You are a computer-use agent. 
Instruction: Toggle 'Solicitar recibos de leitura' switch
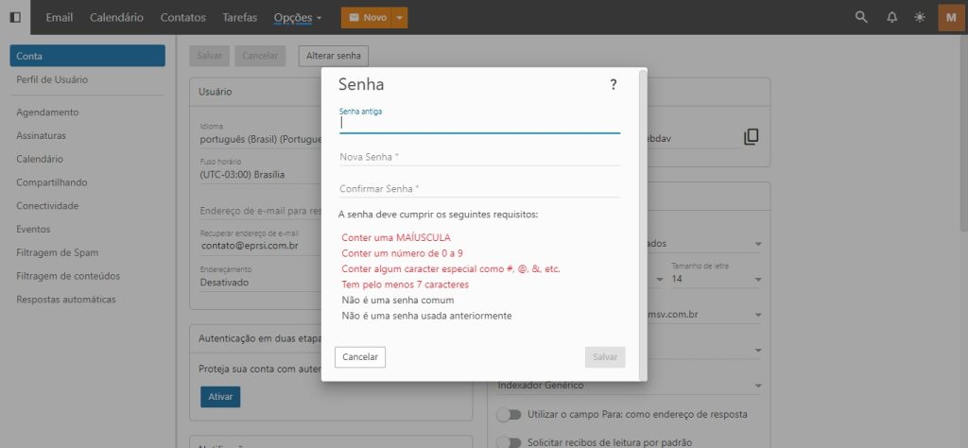click(x=510, y=442)
